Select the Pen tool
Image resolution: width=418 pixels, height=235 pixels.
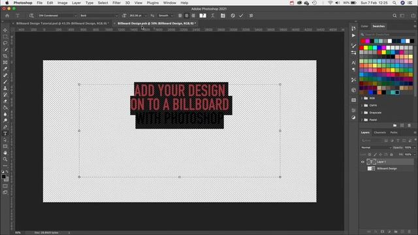5,127
